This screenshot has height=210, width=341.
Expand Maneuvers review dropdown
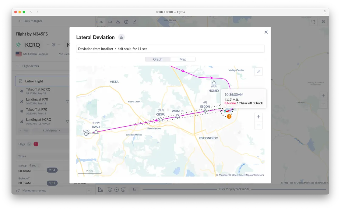[89, 191]
